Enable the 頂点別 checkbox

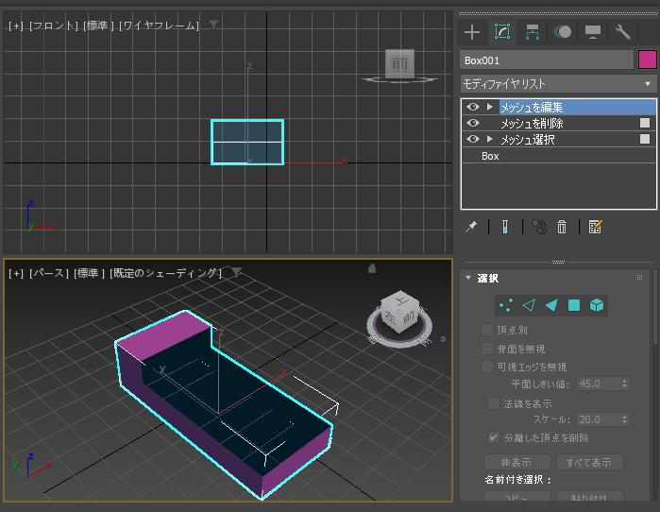pyautogui.click(x=487, y=330)
